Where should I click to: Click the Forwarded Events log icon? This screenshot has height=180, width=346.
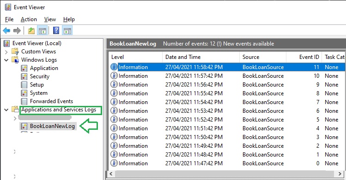coord(24,101)
